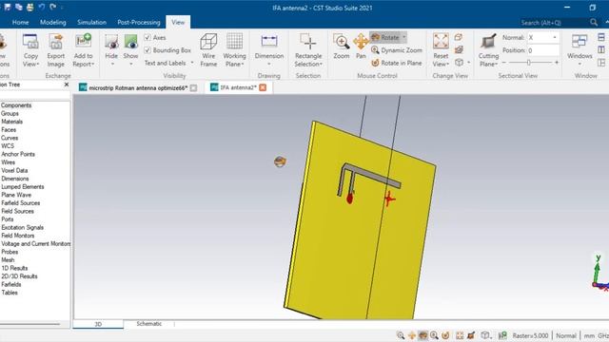
Task: Click the undo icon in title bar
Action: pyautogui.click(x=42, y=7)
